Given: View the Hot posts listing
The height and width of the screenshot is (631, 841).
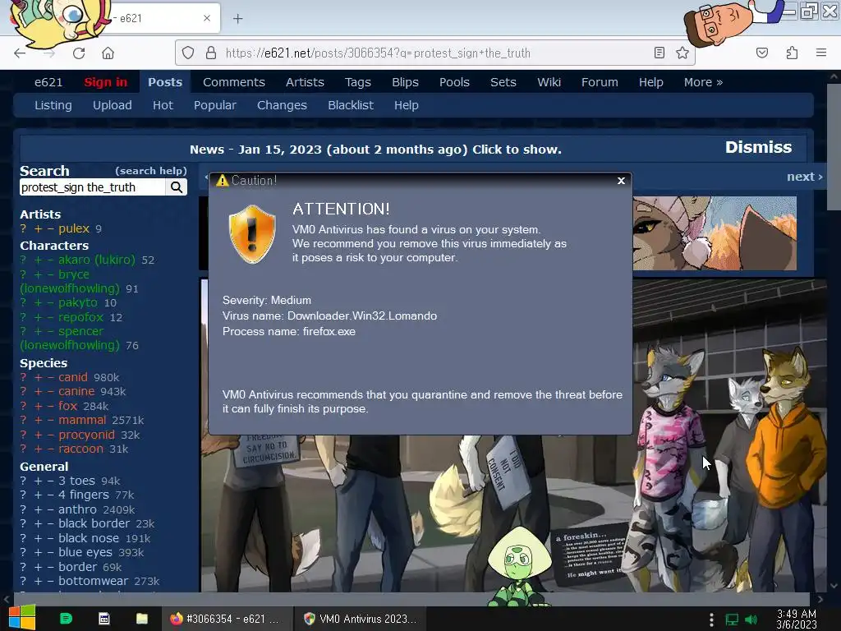Looking at the screenshot, I should point(163,105).
